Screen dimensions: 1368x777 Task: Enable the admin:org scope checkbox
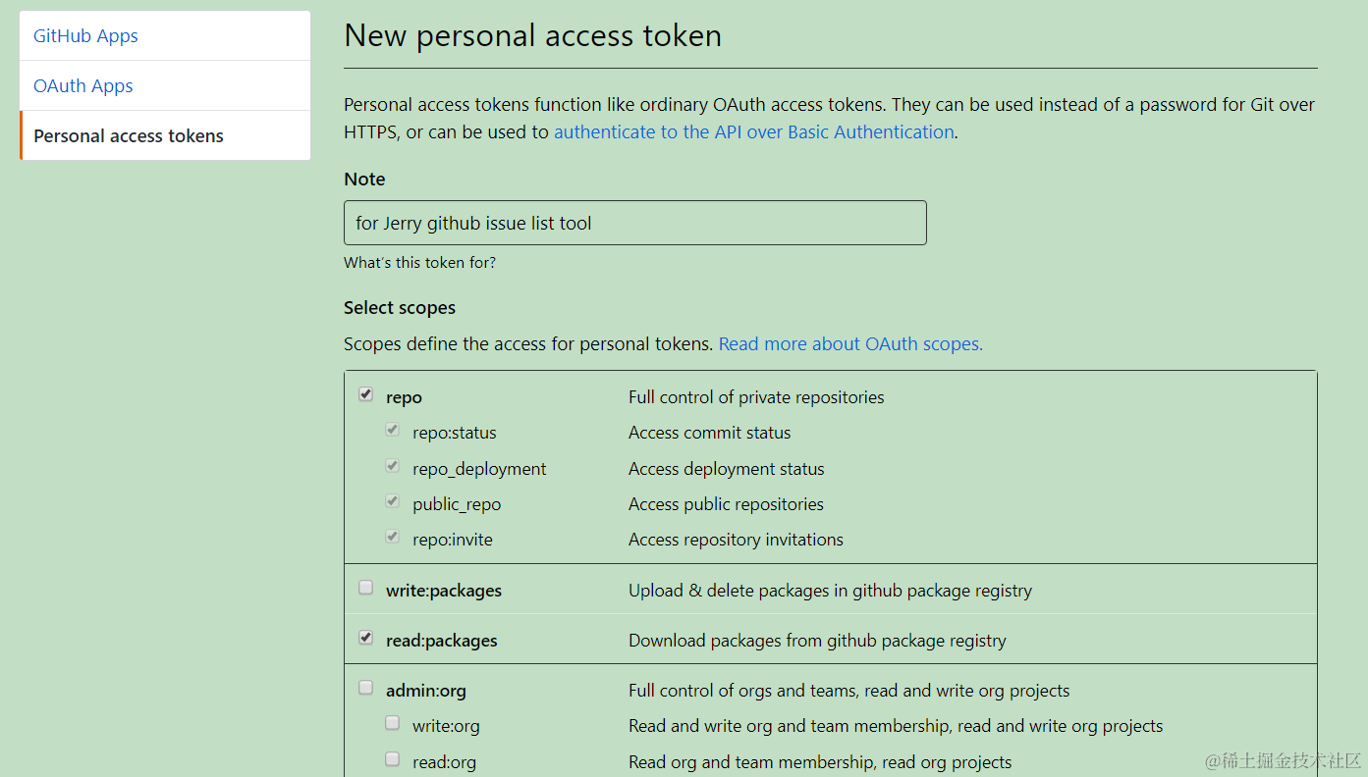tap(366, 688)
